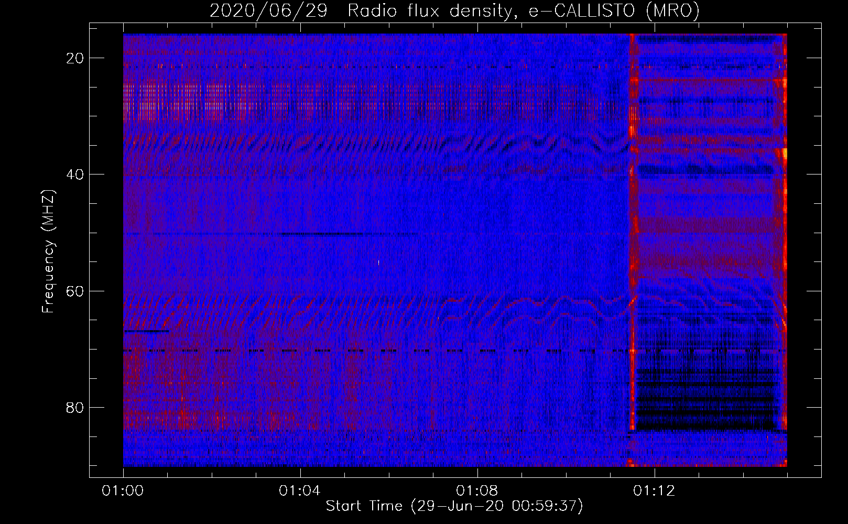Image resolution: width=848 pixels, height=524 pixels.
Task: Click the time tick label "01:08"
Action: coord(477,491)
